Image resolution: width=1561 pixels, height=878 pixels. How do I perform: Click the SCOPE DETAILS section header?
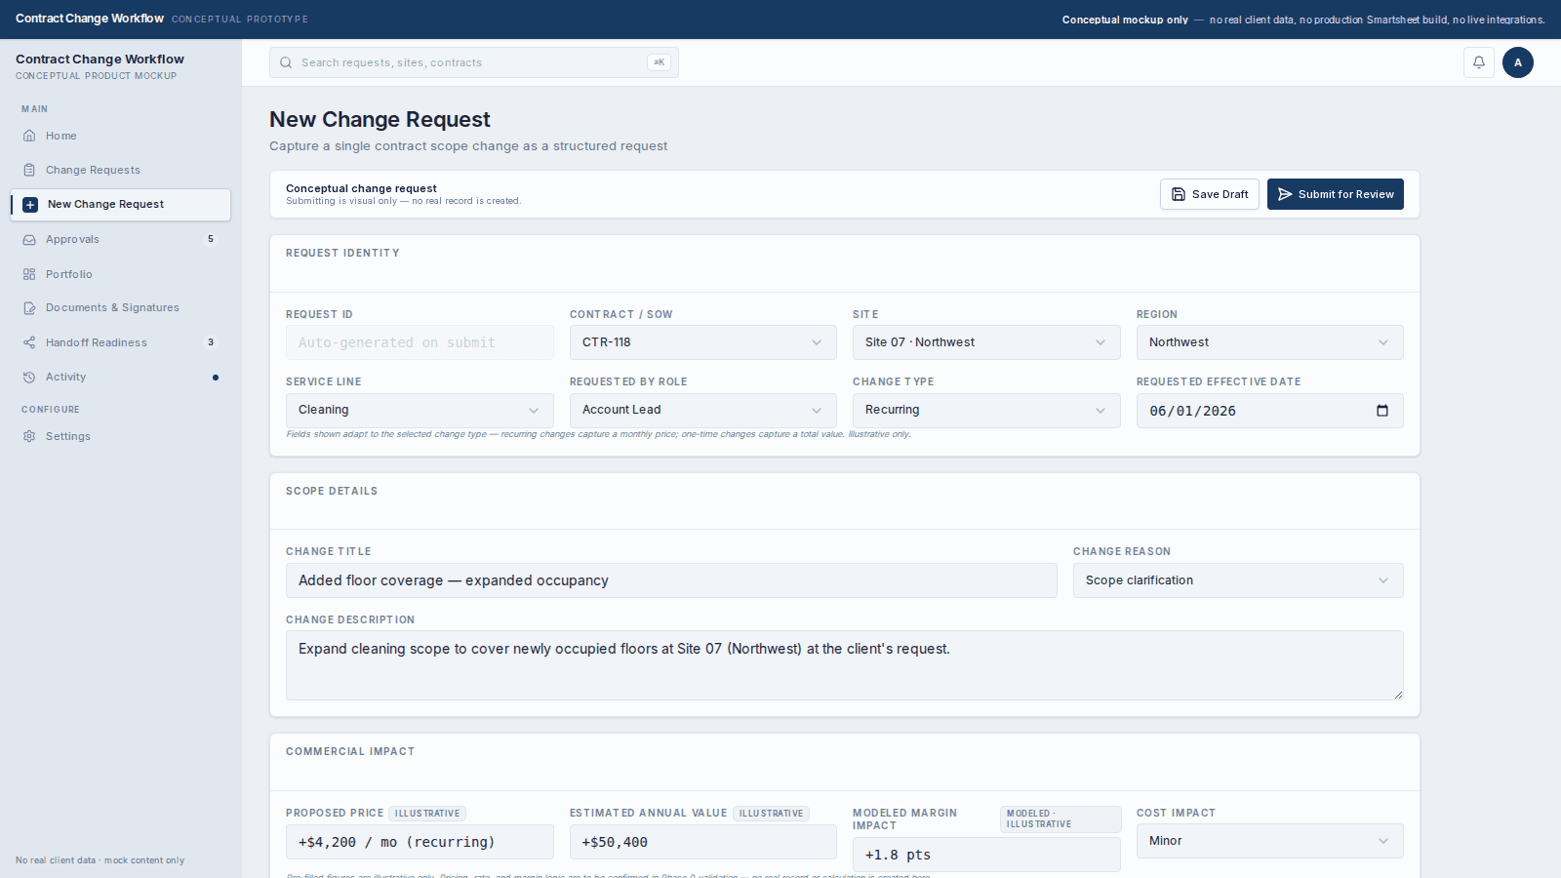[332, 491]
